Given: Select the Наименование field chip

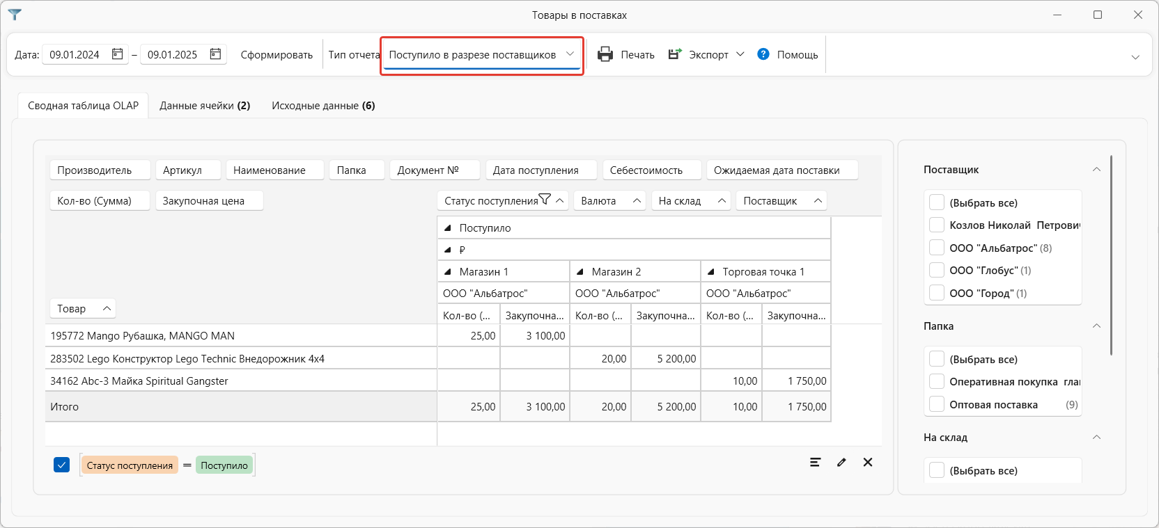Looking at the screenshot, I should click(x=275, y=170).
